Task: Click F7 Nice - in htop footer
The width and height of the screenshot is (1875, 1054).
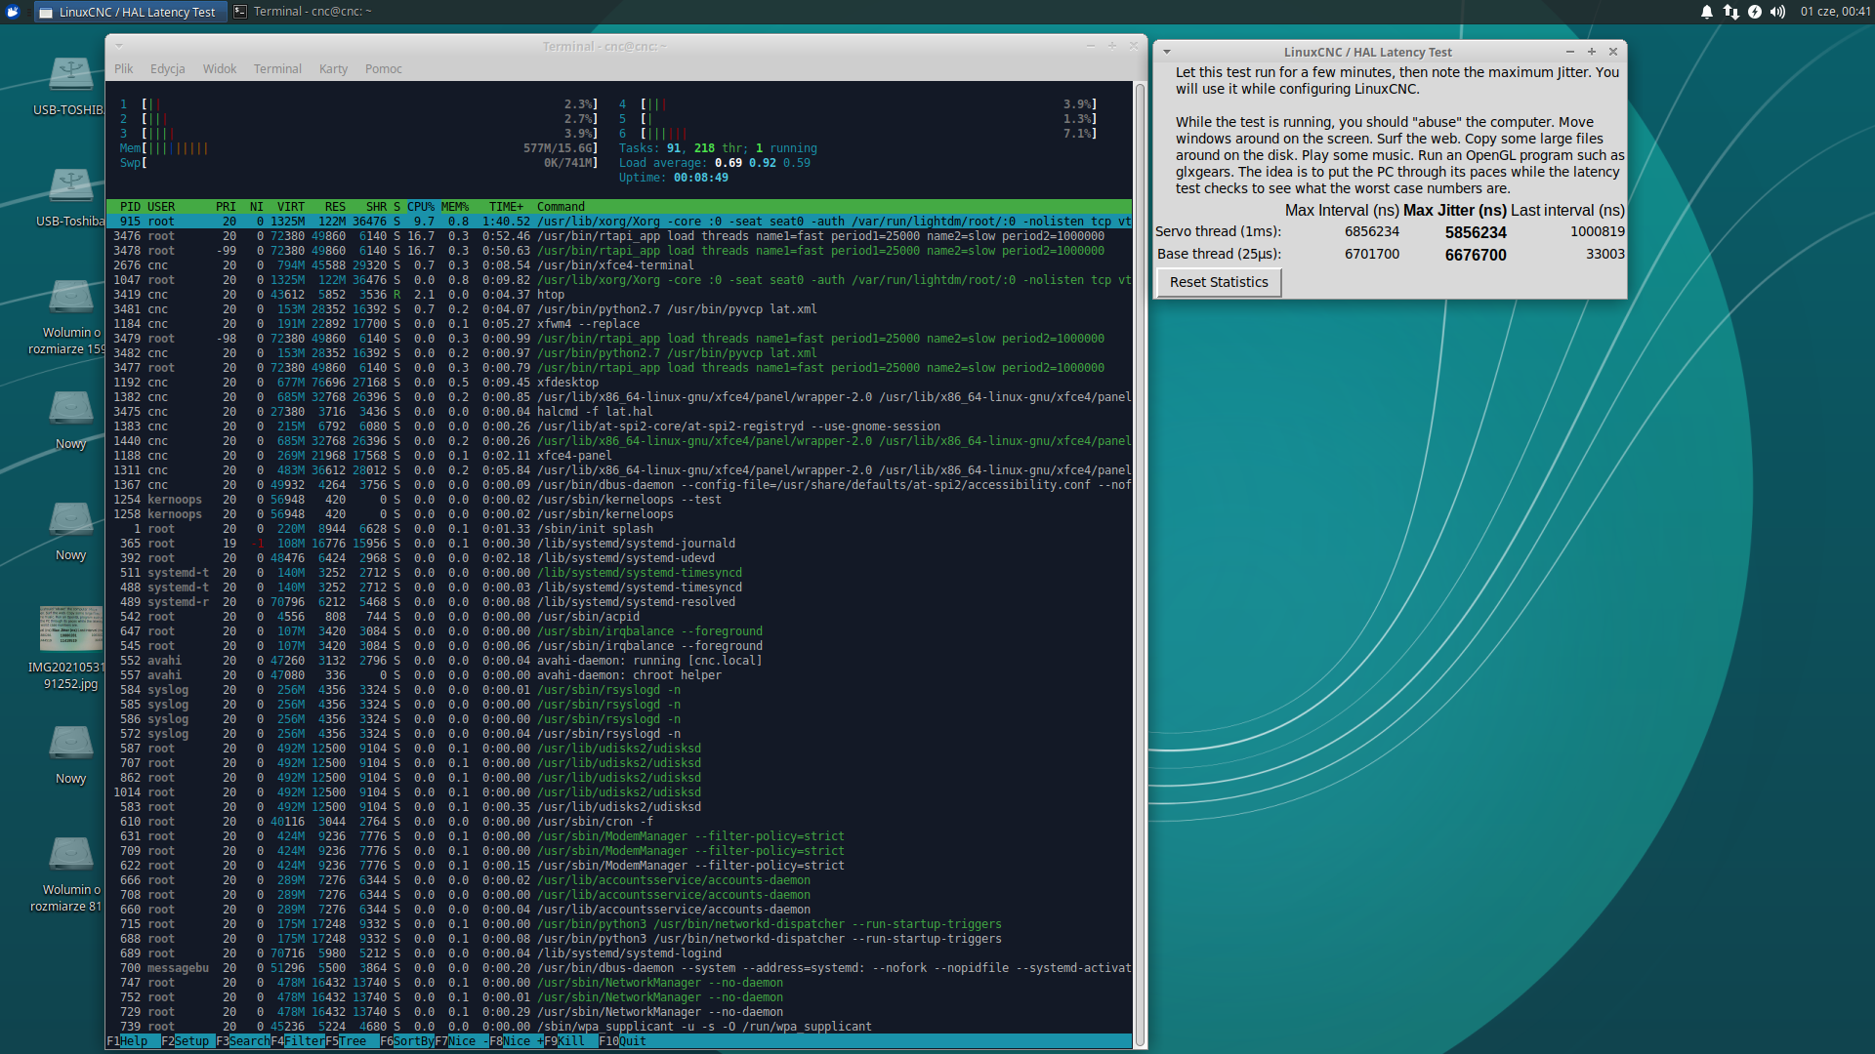Action: point(462,1041)
